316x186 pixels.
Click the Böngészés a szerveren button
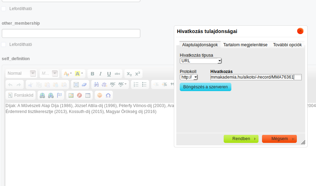tap(206, 87)
